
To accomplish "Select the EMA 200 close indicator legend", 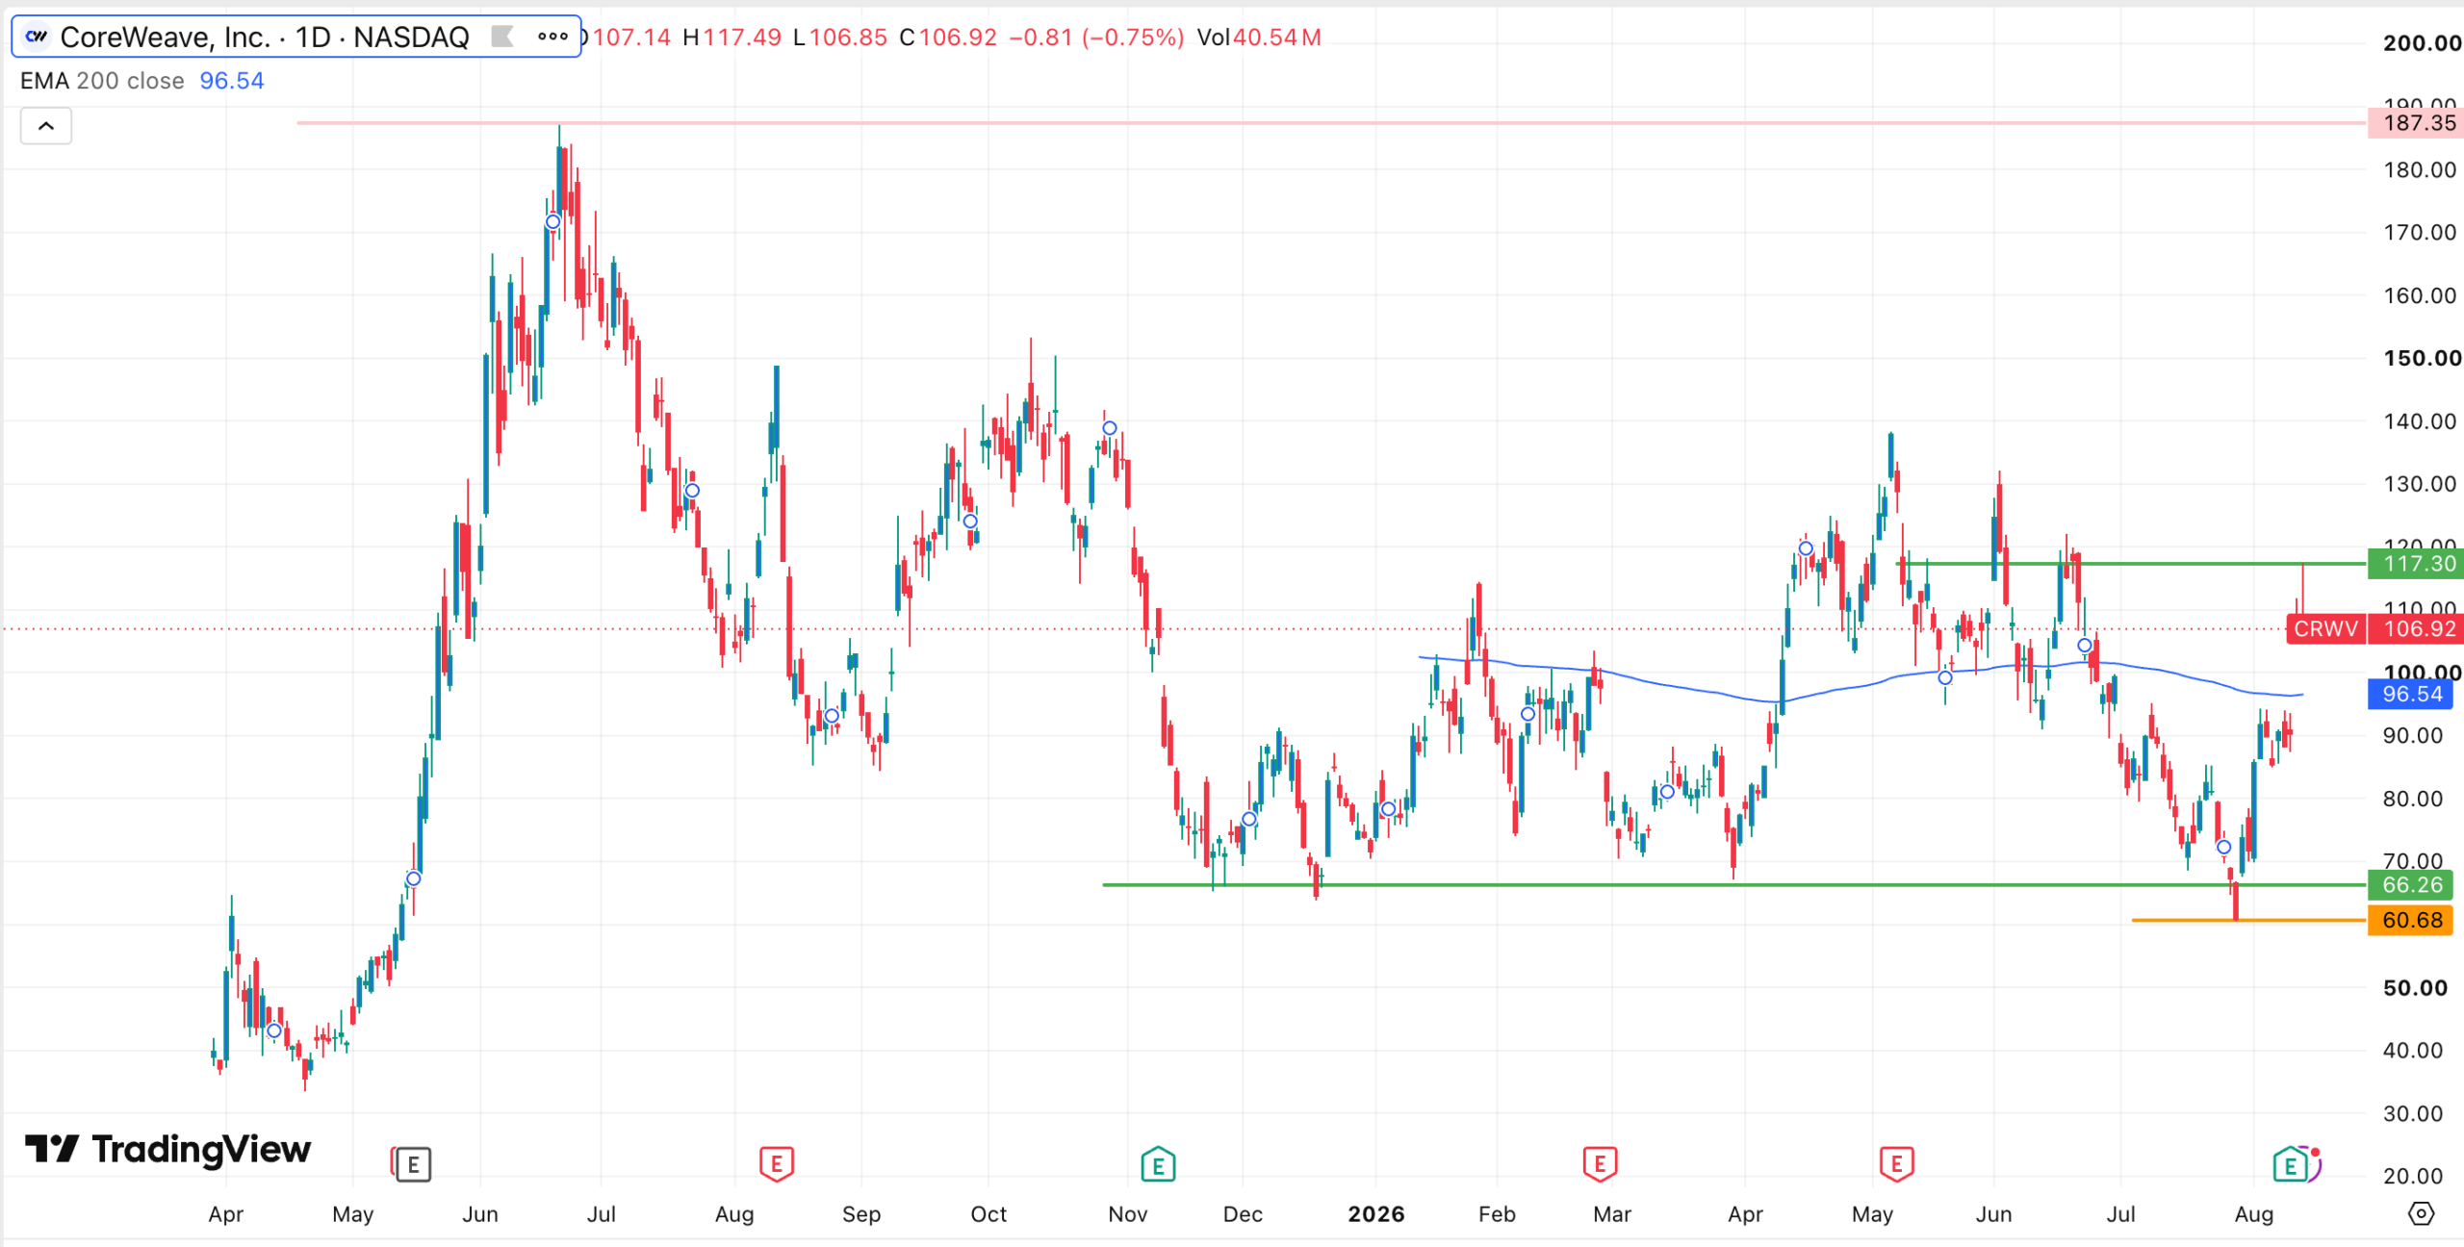I will tap(102, 81).
